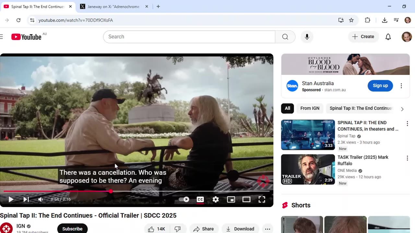Play the paused video

[x=11, y=199]
